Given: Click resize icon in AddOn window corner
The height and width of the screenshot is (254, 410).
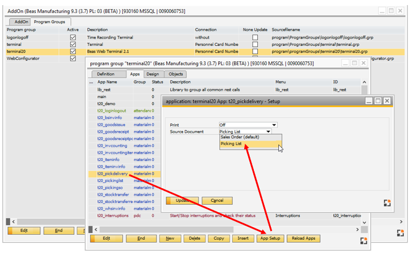Looking at the screenshot, I should [x=399, y=232].
